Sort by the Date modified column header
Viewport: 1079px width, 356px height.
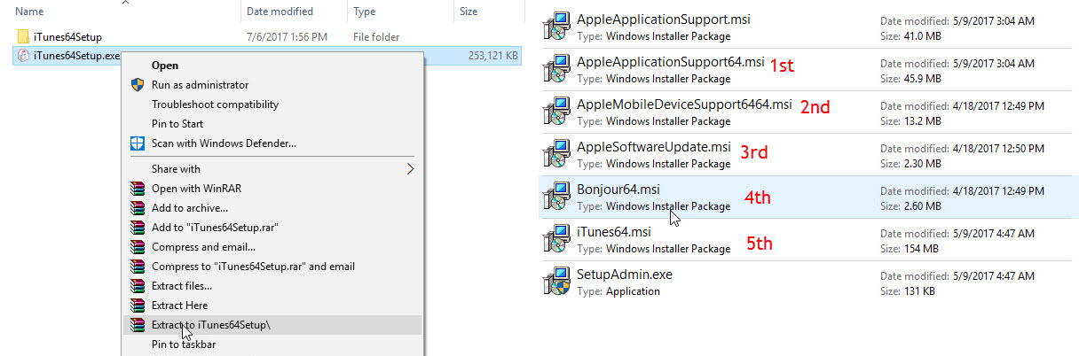coord(280,11)
